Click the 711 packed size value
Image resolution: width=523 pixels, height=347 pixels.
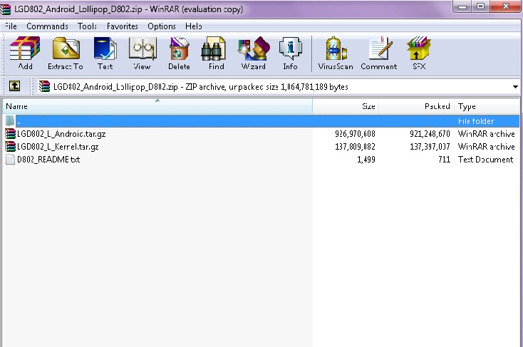pos(445,160)
